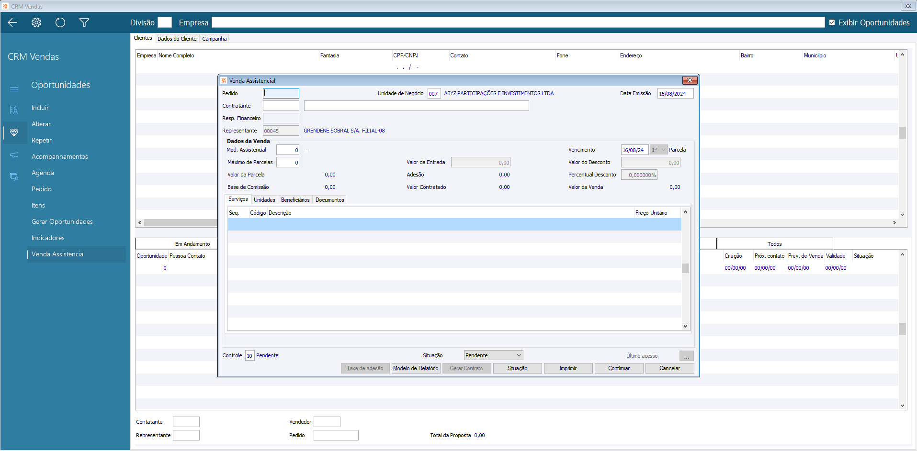Click the services grid vertical scrollbar thumb
This screenshot has height=451, width=917.
point(685,268)
